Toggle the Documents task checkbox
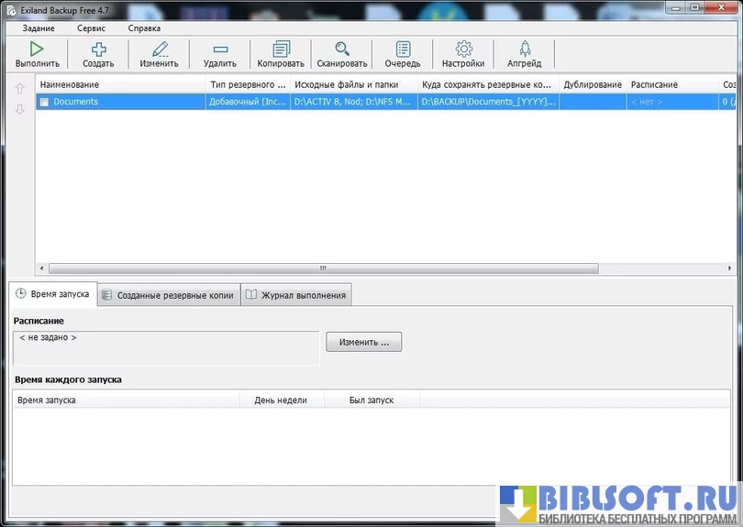743x527 pixels. click(x=44, y=103)
